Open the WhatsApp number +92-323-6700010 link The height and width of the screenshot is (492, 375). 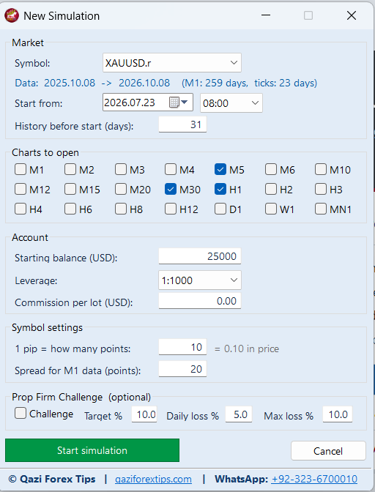pyautogui.click(x=314, y=479)
